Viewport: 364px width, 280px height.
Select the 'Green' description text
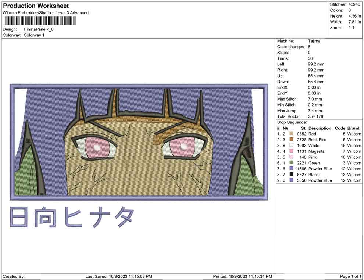pos(314,163)
